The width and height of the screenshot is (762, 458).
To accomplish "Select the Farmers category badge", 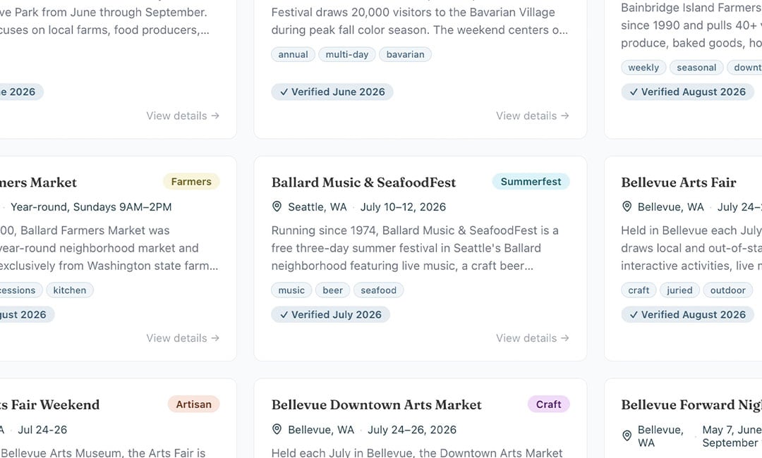I will (191, 182).
